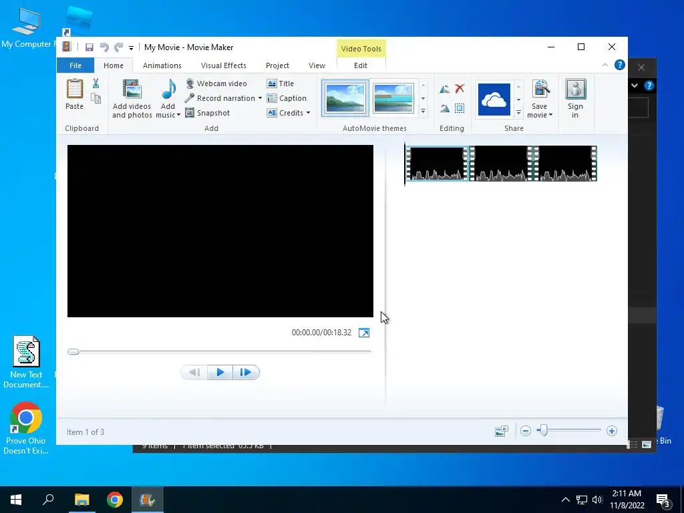Click the Paste clipboard icon

75,89
